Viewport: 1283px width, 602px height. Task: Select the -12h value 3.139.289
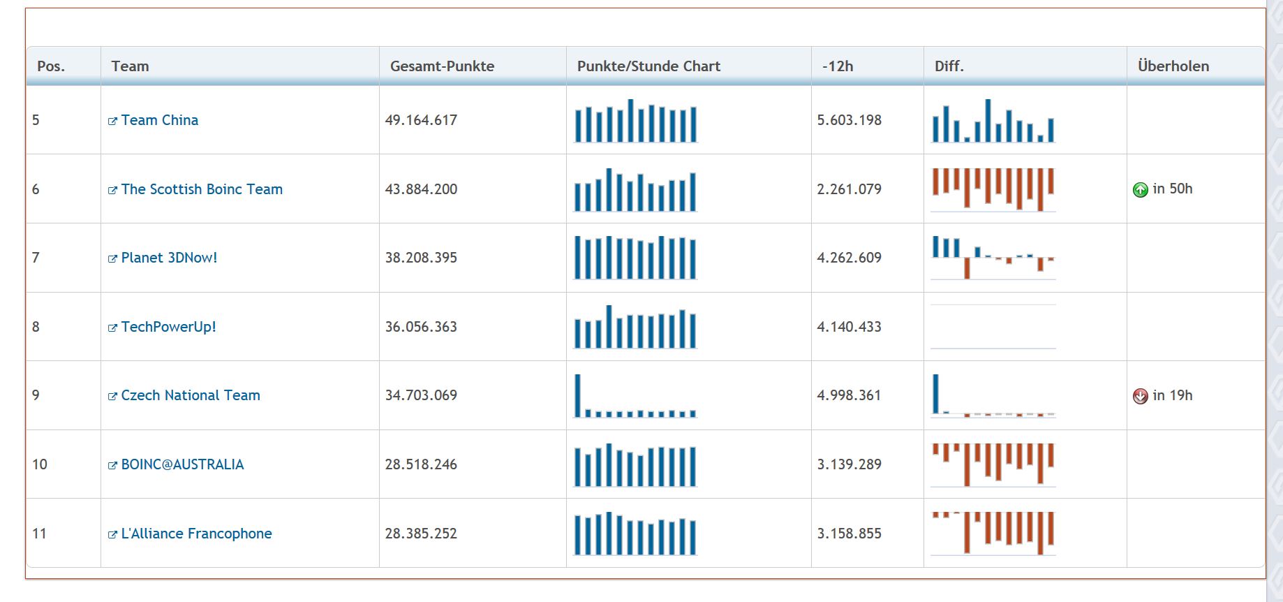(849, 464)
